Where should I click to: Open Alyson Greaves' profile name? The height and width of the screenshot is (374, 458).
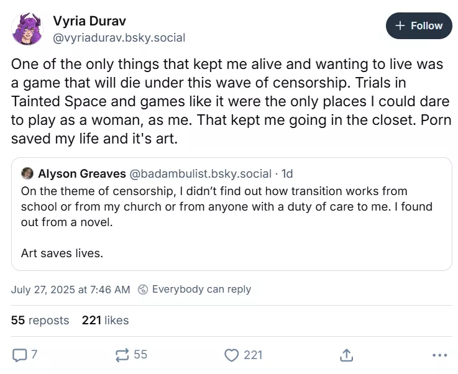coord(81,173)
